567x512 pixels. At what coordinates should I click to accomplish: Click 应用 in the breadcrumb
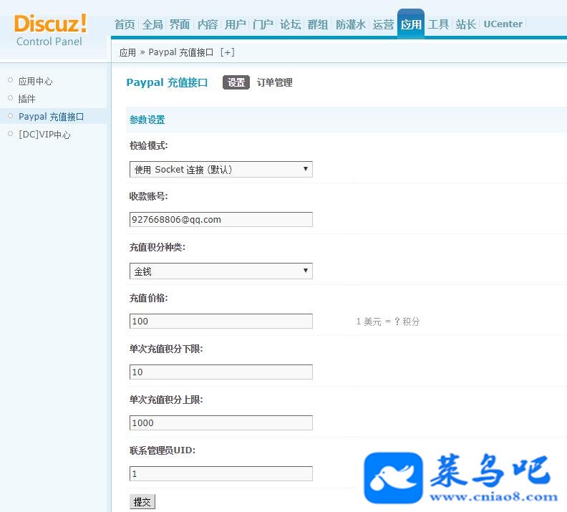[127, 52]
